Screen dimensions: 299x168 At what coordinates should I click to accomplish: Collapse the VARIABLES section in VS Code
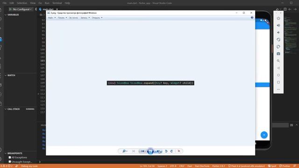[13, 14]
